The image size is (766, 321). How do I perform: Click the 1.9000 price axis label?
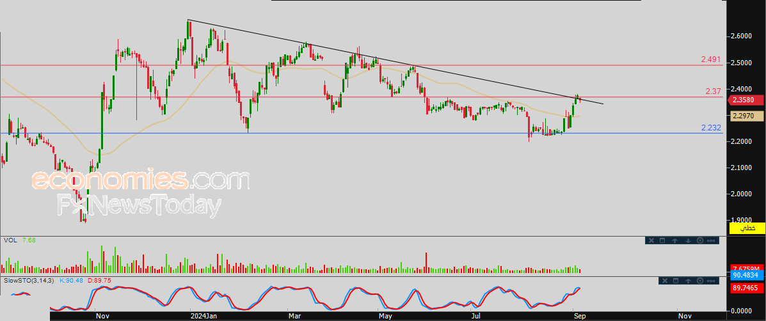coord(742,219)
